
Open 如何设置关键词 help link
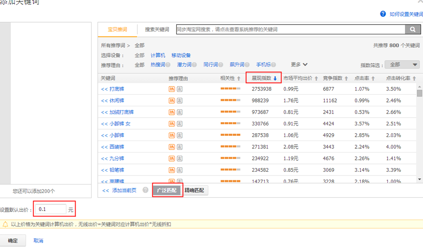point(406,14)
